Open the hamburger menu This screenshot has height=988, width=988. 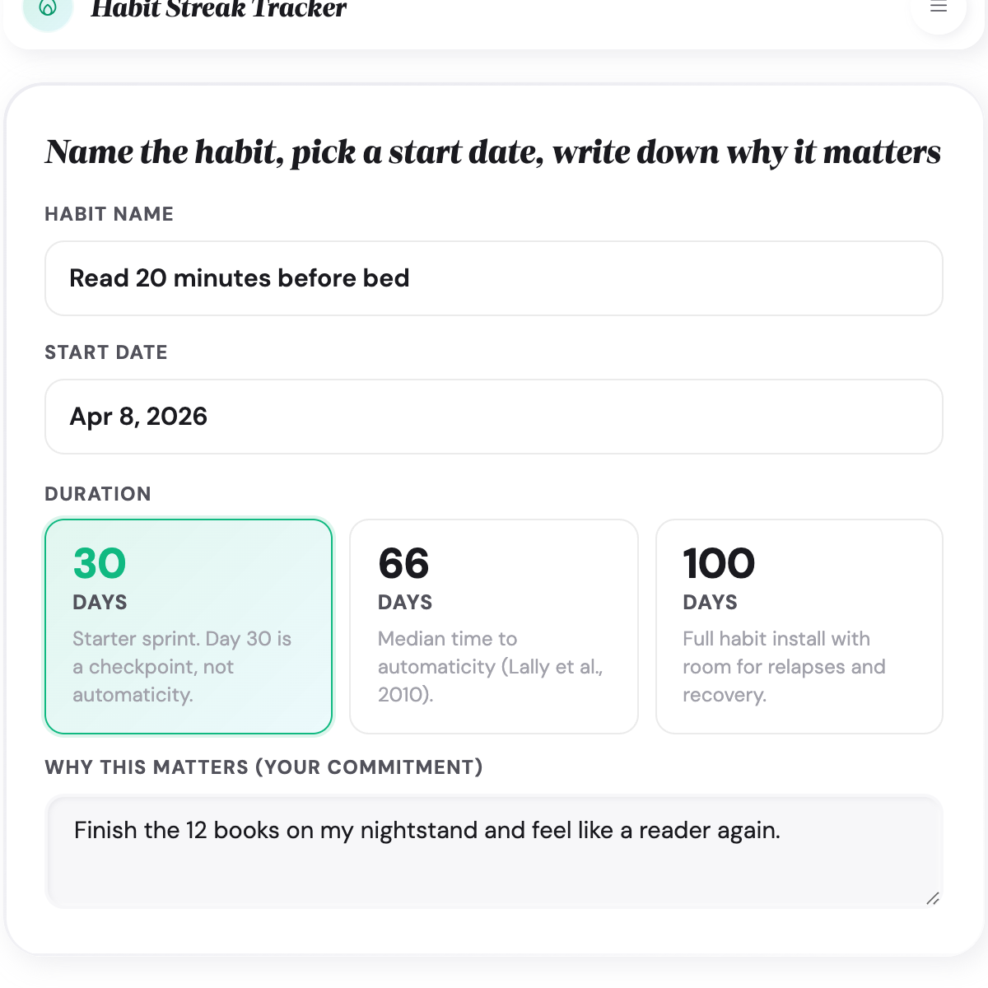click(938, 7)
